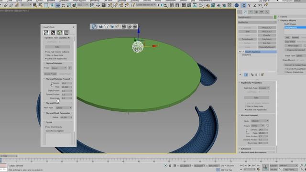Viewport: 306px width, 172px height.
Task: Click the Select and Place tool
Action: [74, 5]
